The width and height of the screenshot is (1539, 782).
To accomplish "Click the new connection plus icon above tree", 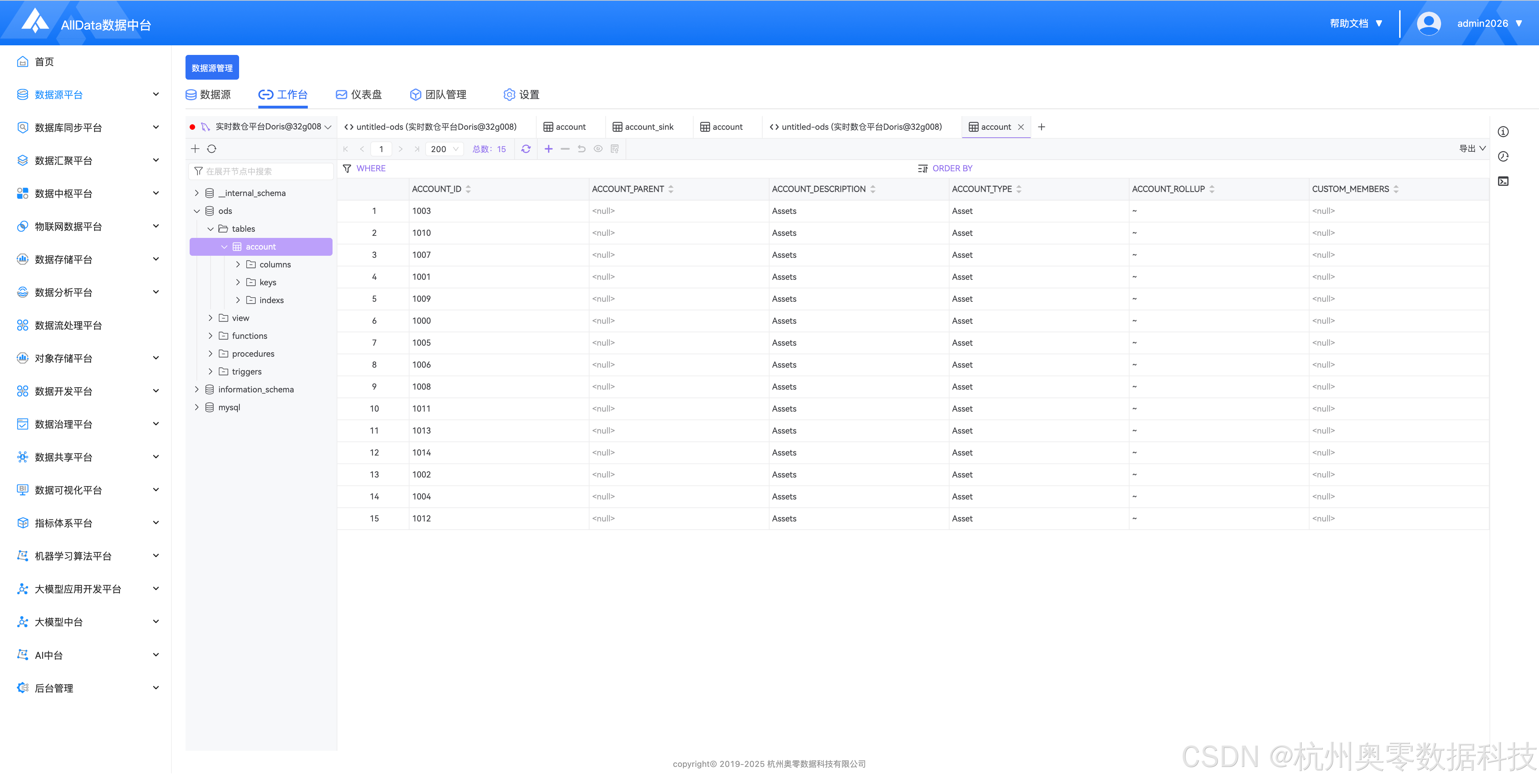I will pyautogui.click(x=195, y=149).
